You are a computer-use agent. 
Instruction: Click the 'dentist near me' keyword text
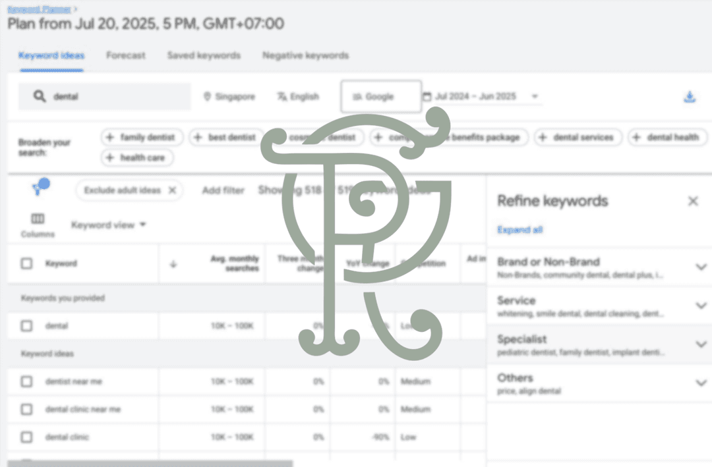pyautogui.click(x=74, y=381)
